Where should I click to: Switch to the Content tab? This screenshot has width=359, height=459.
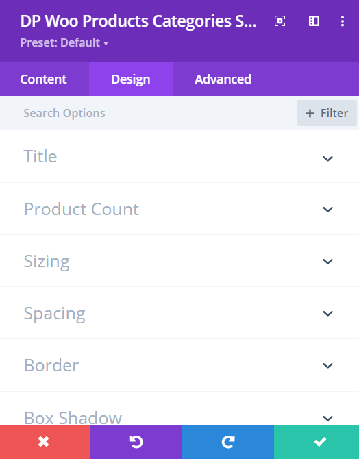(44, 79)
